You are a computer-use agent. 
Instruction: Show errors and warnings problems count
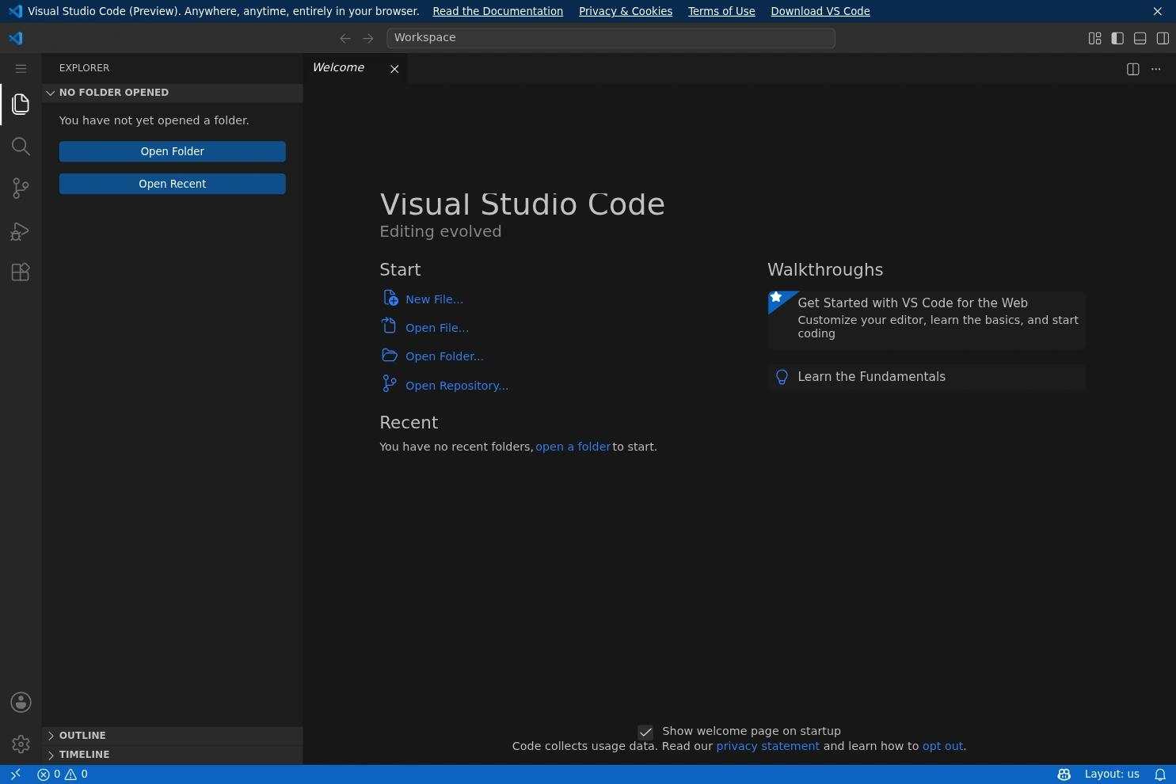tap(63, 774)
